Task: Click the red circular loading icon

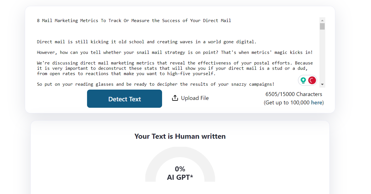Action: 312,80
